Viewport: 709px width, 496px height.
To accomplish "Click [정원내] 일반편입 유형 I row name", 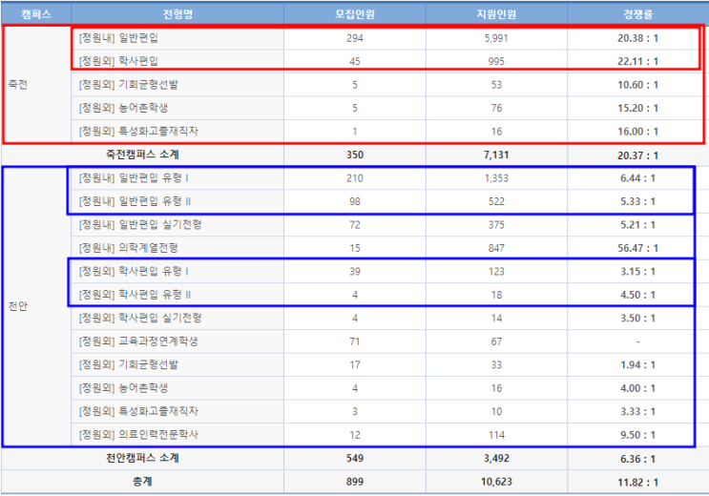I will point(134,178).
